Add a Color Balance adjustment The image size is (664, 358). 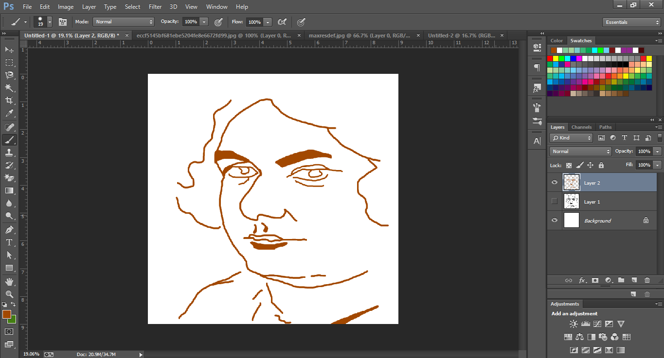point(579,337)
